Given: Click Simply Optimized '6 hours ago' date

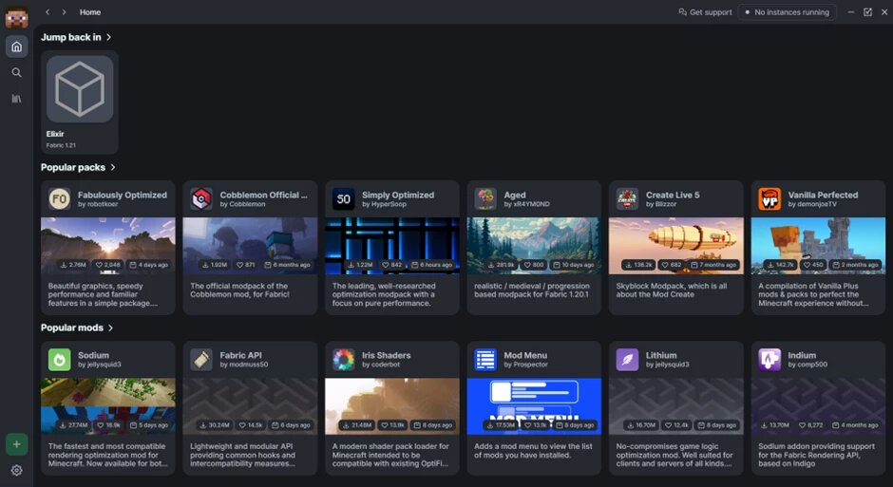Looking at the screenshot, I should [x=431, y=265].
